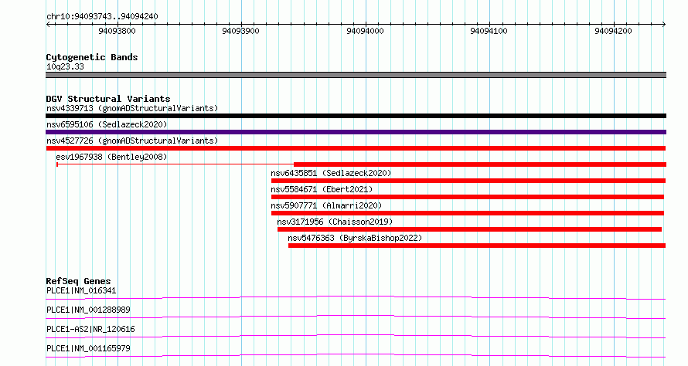Open variant label nsv5476363 (ByrskaBishop2022)
688x366 pixels.
click(355, 238)
